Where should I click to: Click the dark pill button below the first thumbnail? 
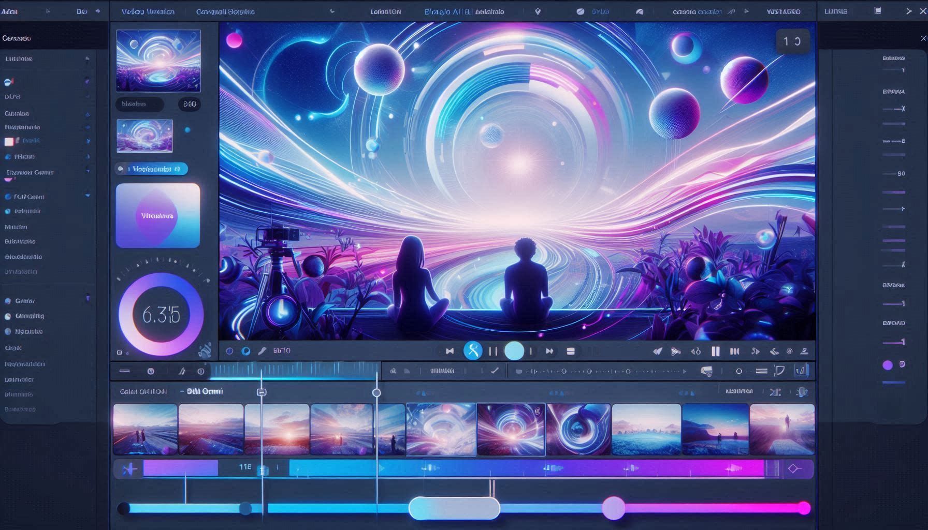coord(139,104)
